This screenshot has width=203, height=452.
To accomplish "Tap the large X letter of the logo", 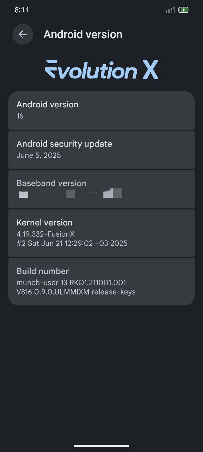I will tap(150, 70).
